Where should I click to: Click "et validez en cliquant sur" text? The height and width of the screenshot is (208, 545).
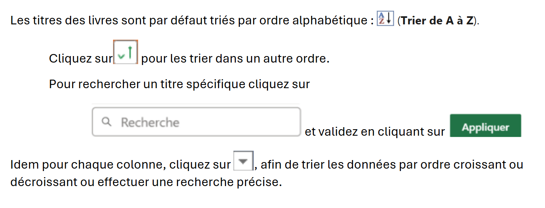pos(375,132)
